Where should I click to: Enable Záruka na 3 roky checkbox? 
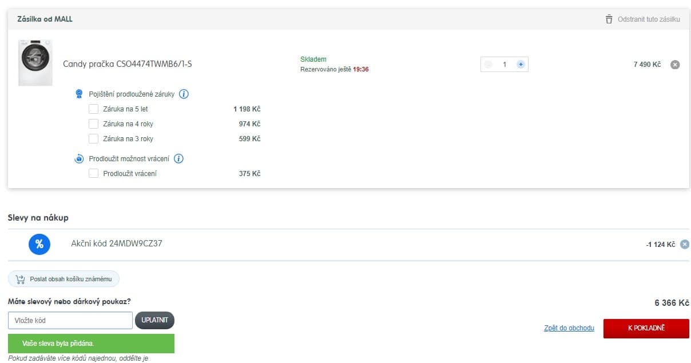click(x=94, y=138)
